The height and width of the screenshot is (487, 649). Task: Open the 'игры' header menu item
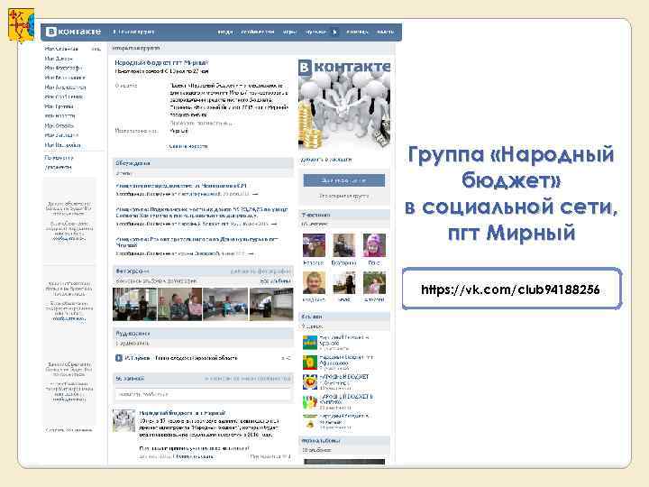tap(289, 32)
